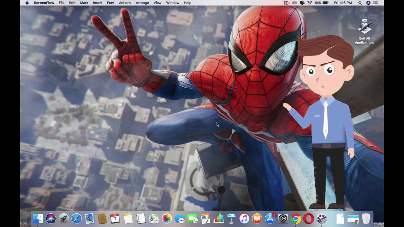Open the Pages app in Dock
Image resolution: width=404 pixels, height=227 pixels.
click(x=205, y=218)
